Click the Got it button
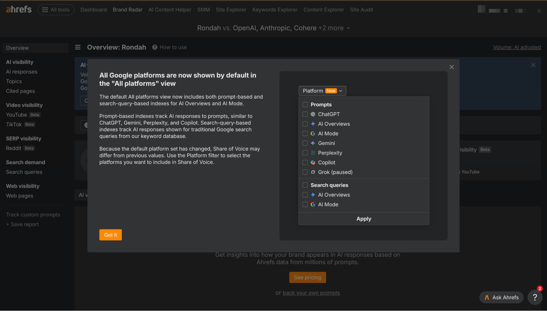547x311 pixels. (x=111, y=235)
